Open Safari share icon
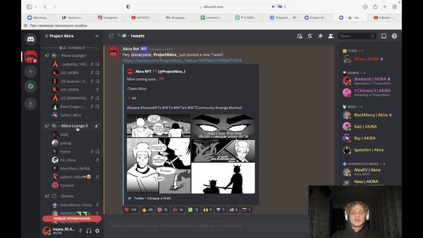This screenshot has width=423, height=238. click(x=375, y=7)
